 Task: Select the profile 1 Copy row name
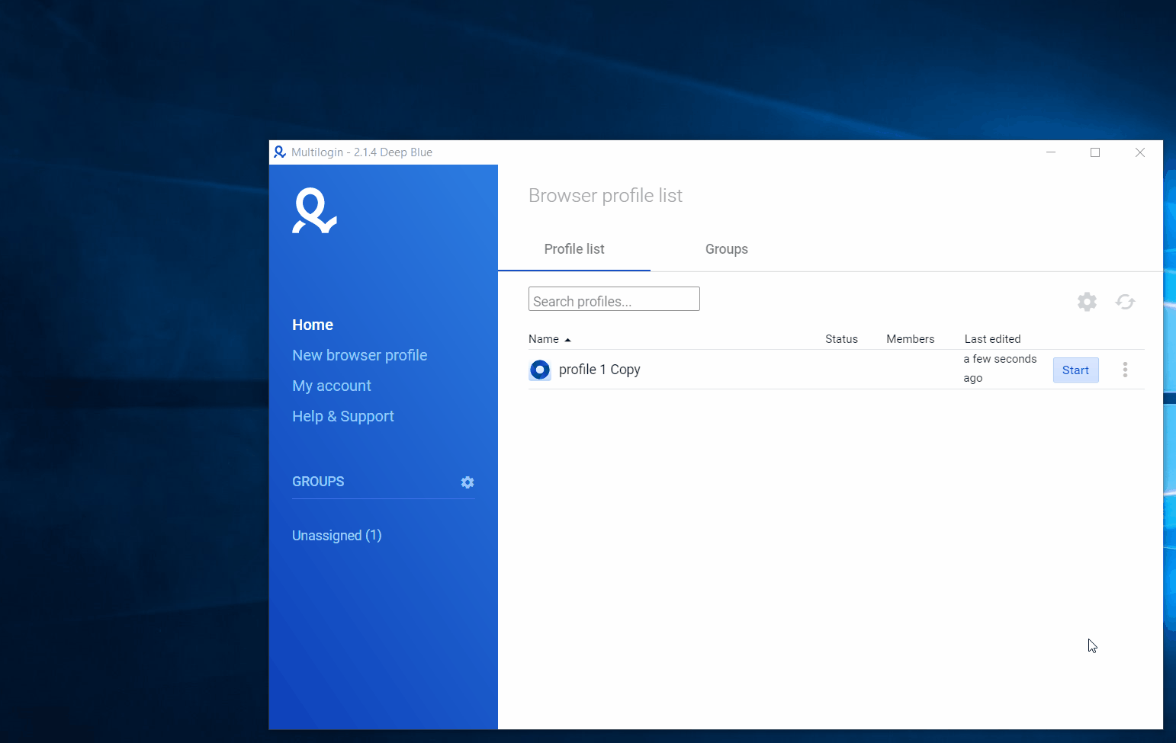click(599, 370)
